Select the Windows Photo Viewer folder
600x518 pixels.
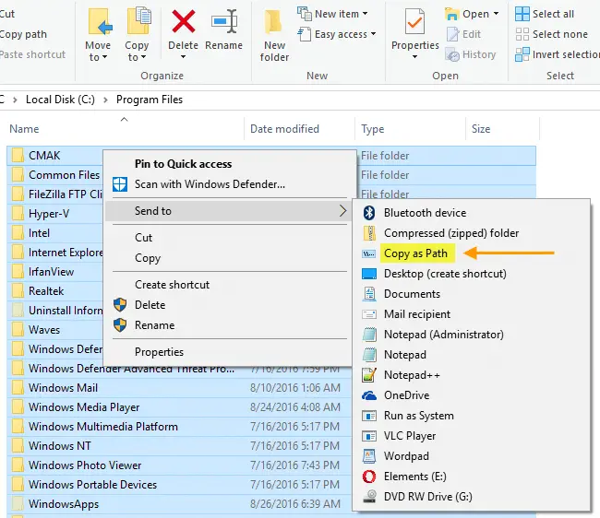pos(85,465)
